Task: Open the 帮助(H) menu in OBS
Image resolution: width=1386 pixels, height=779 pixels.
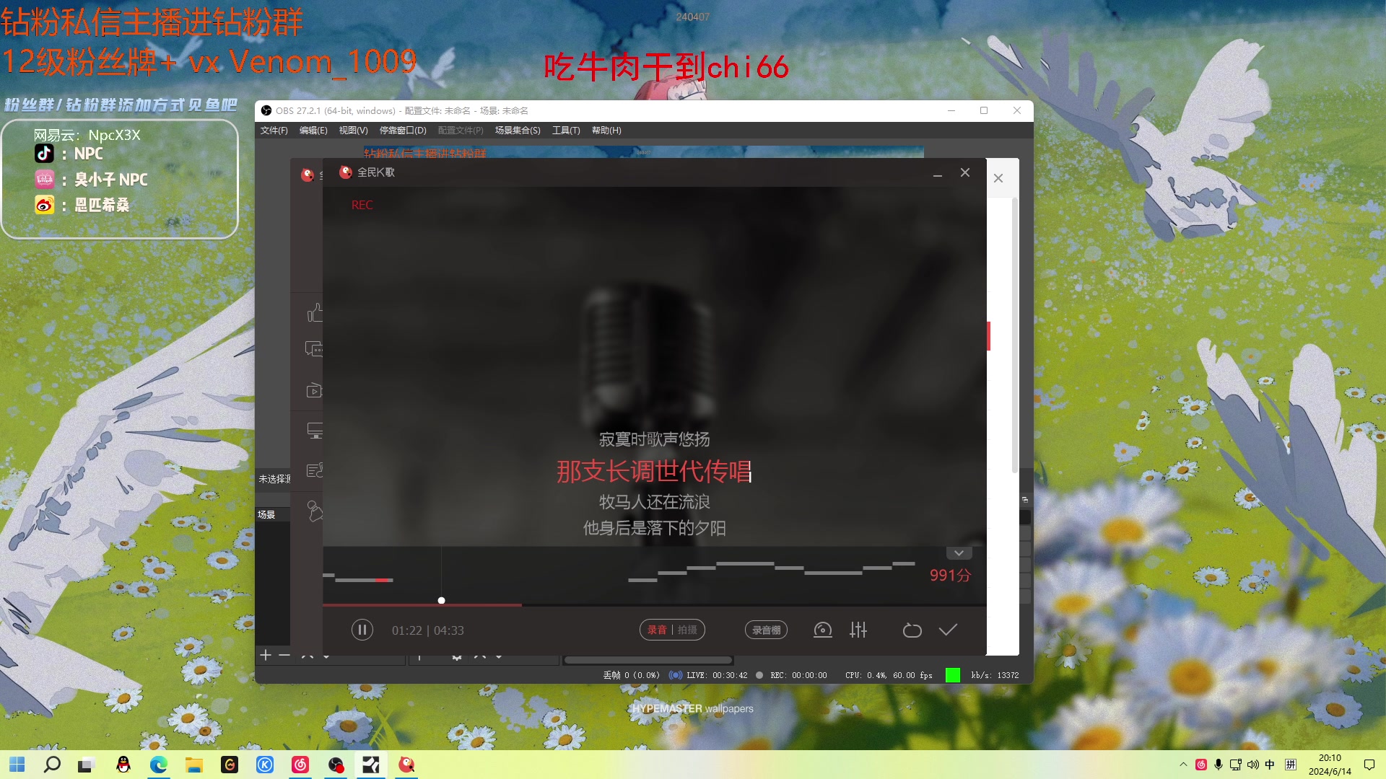Action: [x=606, y=131]
